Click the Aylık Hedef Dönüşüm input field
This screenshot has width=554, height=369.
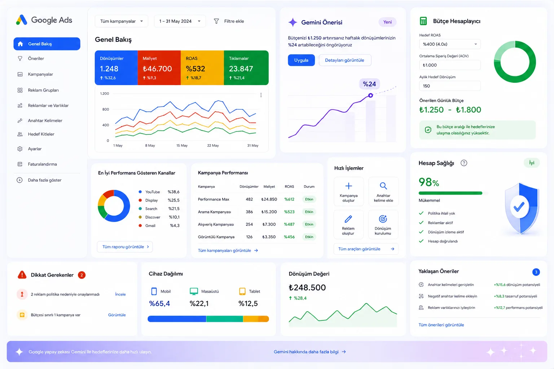[x=450, y=86]
